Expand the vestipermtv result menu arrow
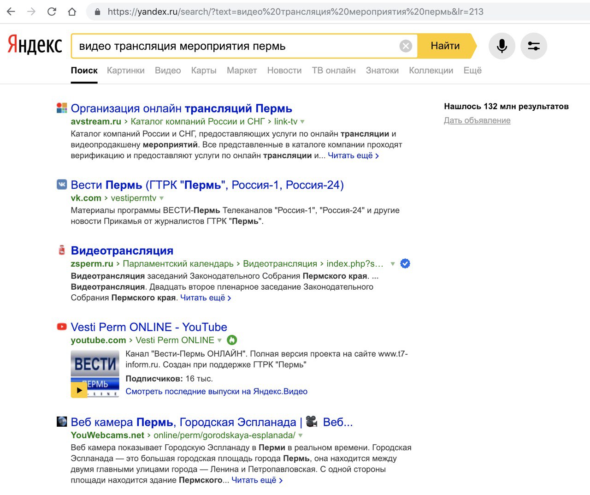Viewport: 590px width, 495px height. pos(161,198)
